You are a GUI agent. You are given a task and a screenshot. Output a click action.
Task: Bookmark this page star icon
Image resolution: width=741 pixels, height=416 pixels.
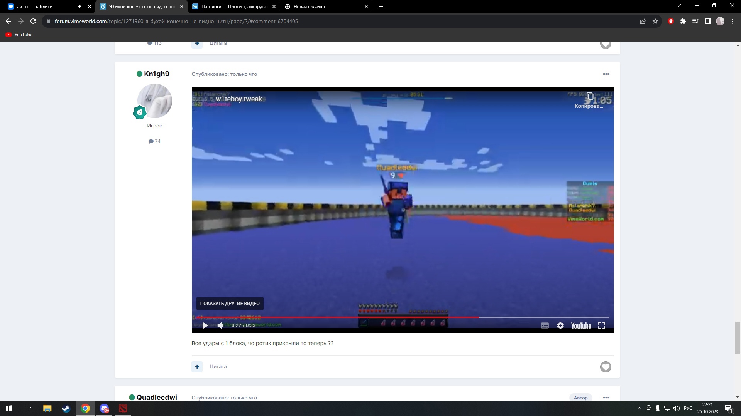coord(655,21)
